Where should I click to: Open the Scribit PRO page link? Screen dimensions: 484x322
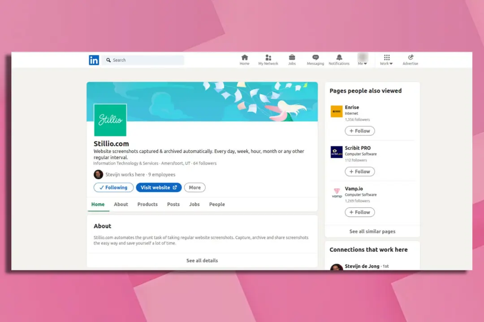coord(358,148)
